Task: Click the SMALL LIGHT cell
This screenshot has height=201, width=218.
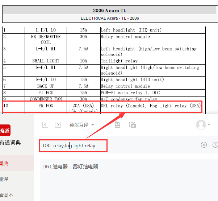Action: 46,61
